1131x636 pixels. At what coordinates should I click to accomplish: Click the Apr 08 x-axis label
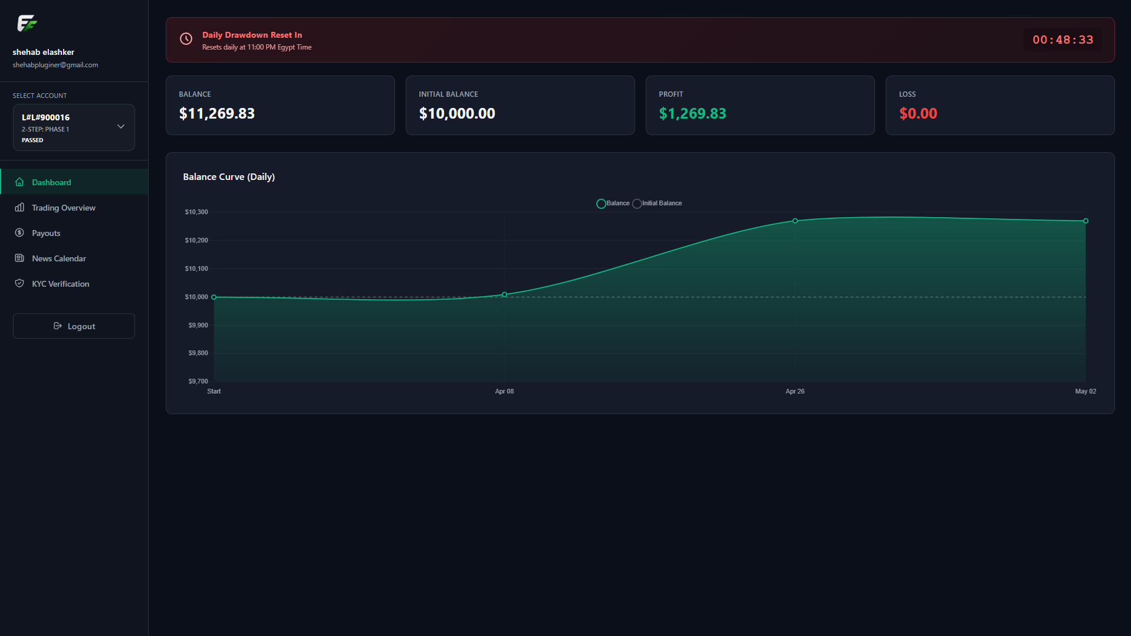coord(504,391)
